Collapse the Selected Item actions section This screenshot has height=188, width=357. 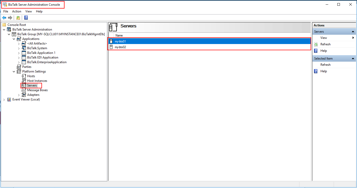click(353, 59)
